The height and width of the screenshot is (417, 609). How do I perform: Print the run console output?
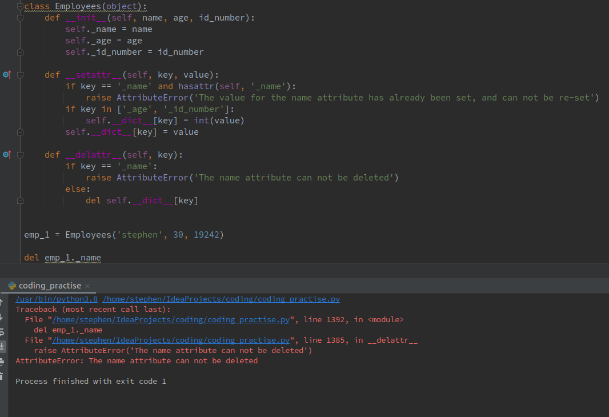click(x=2, y=362)
